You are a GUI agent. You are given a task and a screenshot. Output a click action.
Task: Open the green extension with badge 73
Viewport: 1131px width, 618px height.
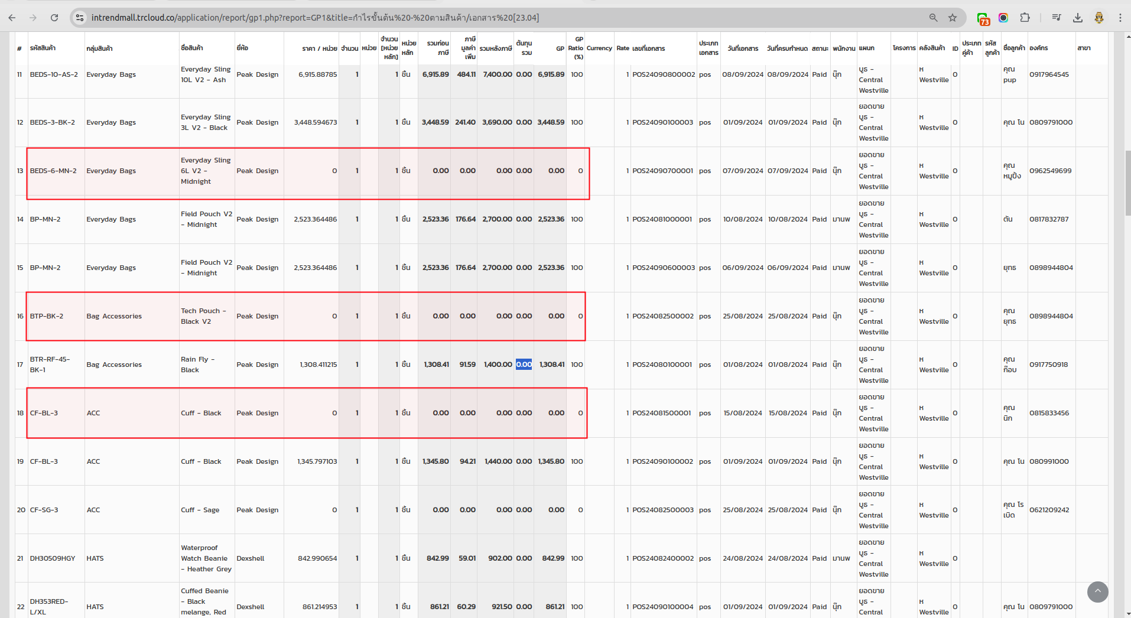pyautogui.click(x=983, y=18)
